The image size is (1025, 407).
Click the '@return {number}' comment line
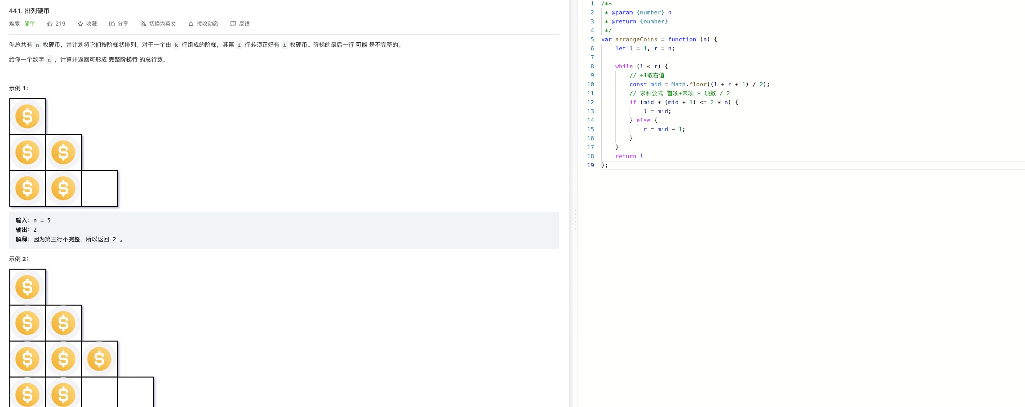click(x=636, y=22)
